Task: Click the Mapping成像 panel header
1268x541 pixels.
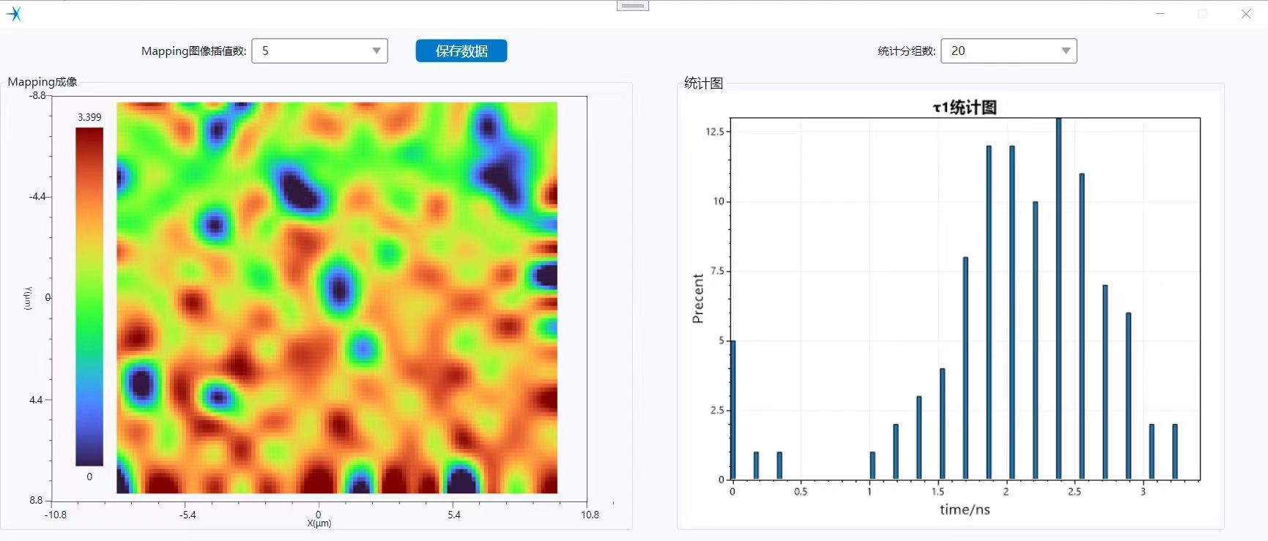Action: 42,82
